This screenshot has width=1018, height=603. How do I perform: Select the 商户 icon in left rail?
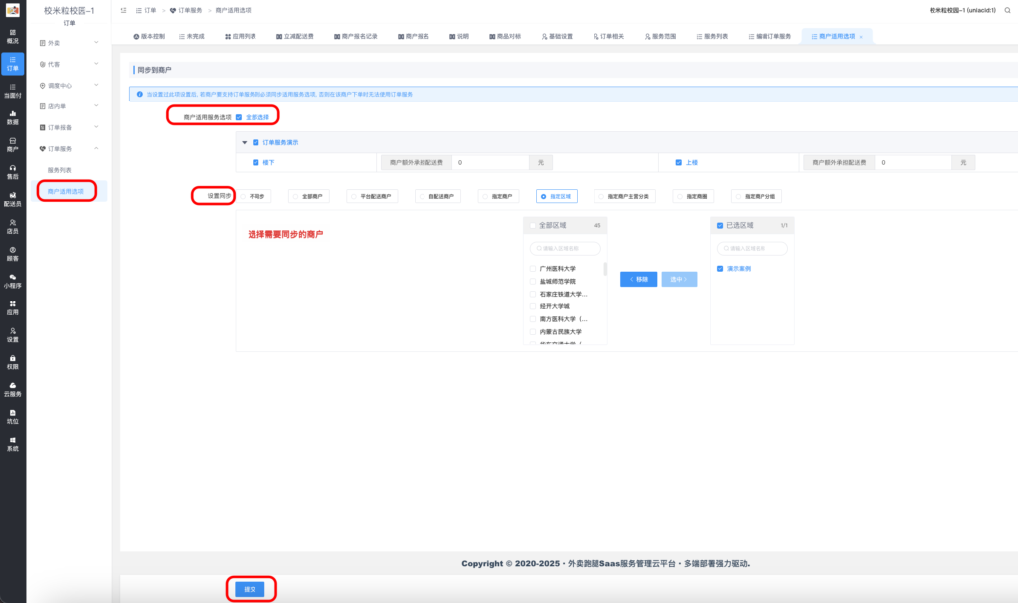point(12,144)
